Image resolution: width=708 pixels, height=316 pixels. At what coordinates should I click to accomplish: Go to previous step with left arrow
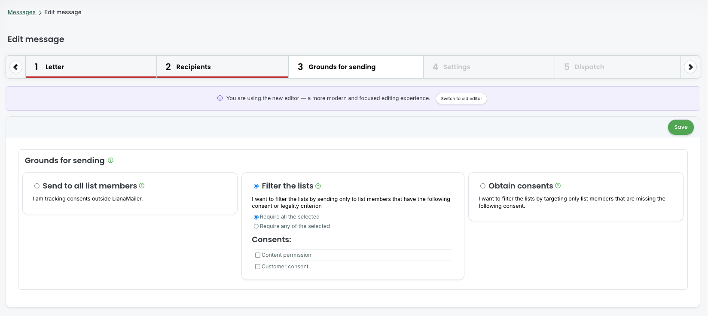pyautogui.click(x=16, y=67)
